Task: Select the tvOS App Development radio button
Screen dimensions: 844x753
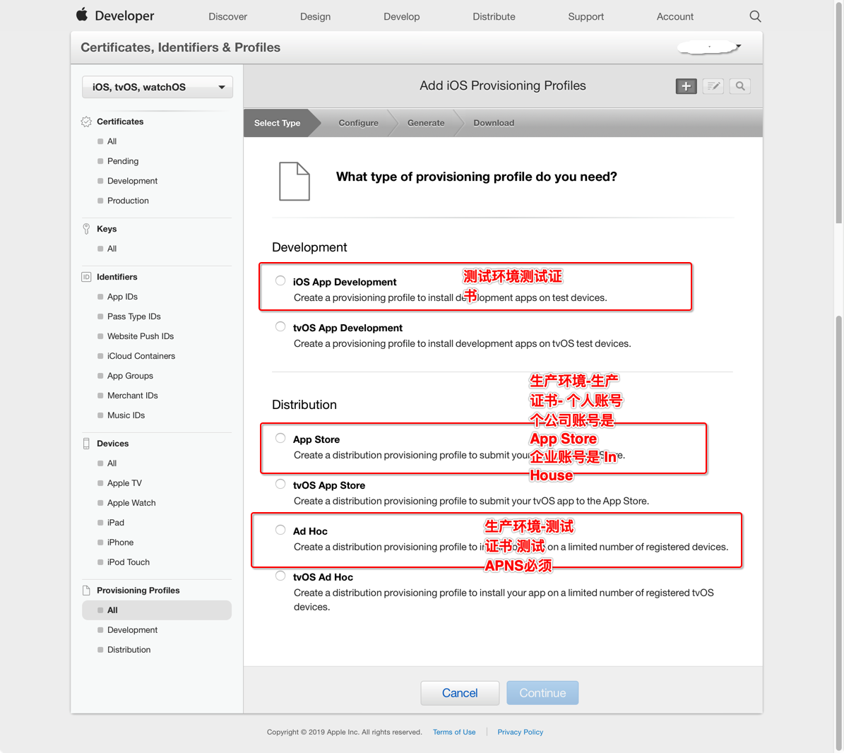Action: [280, 327]
